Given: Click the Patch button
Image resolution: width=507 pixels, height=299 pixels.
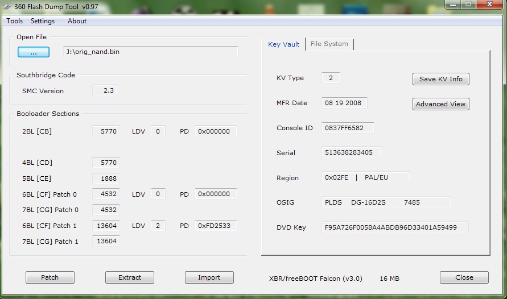Looking at the screenshot, I should coord(50,277).
